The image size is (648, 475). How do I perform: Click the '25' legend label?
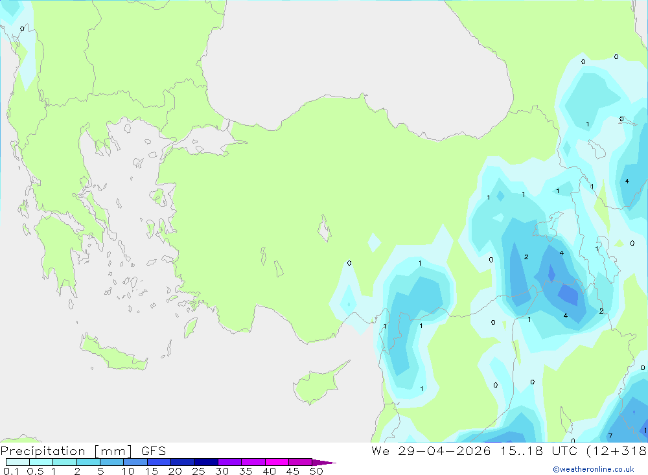pos(198,471)
